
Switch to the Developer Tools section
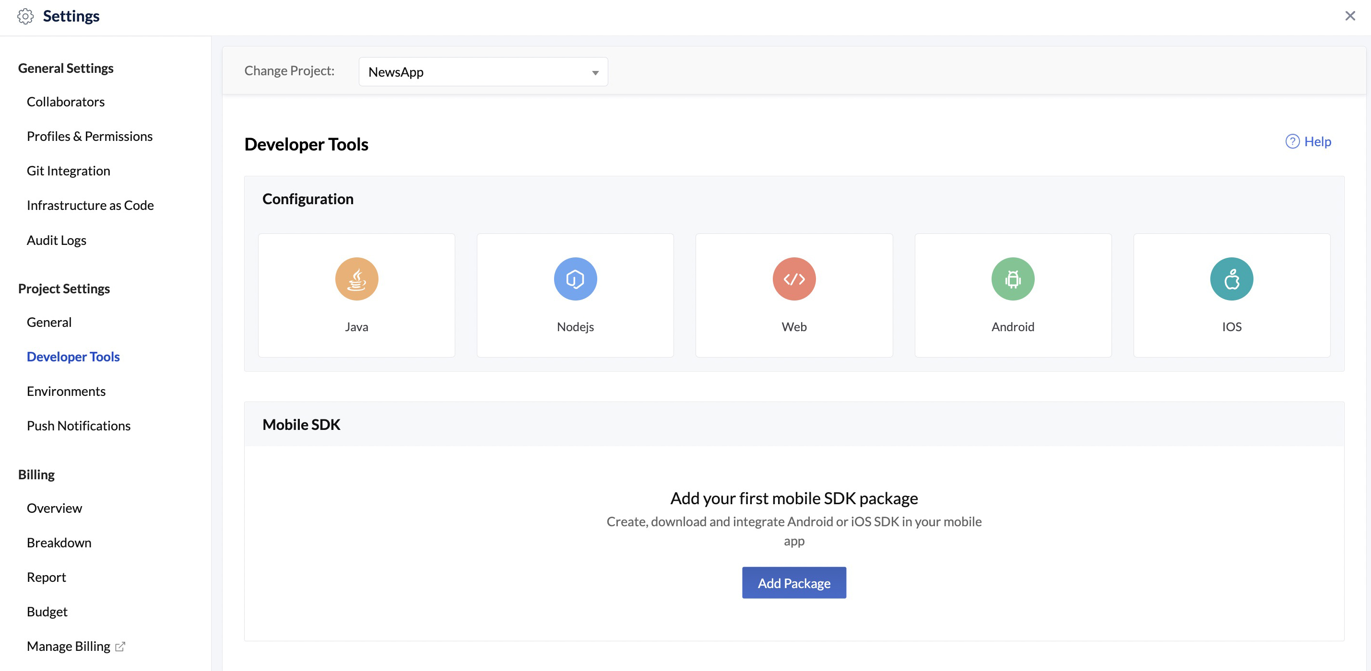(73, 356)
